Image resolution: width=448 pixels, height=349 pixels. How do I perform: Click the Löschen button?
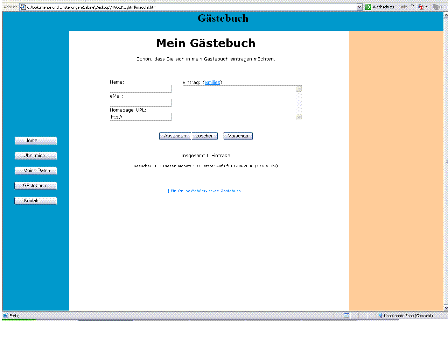[205, 136]
